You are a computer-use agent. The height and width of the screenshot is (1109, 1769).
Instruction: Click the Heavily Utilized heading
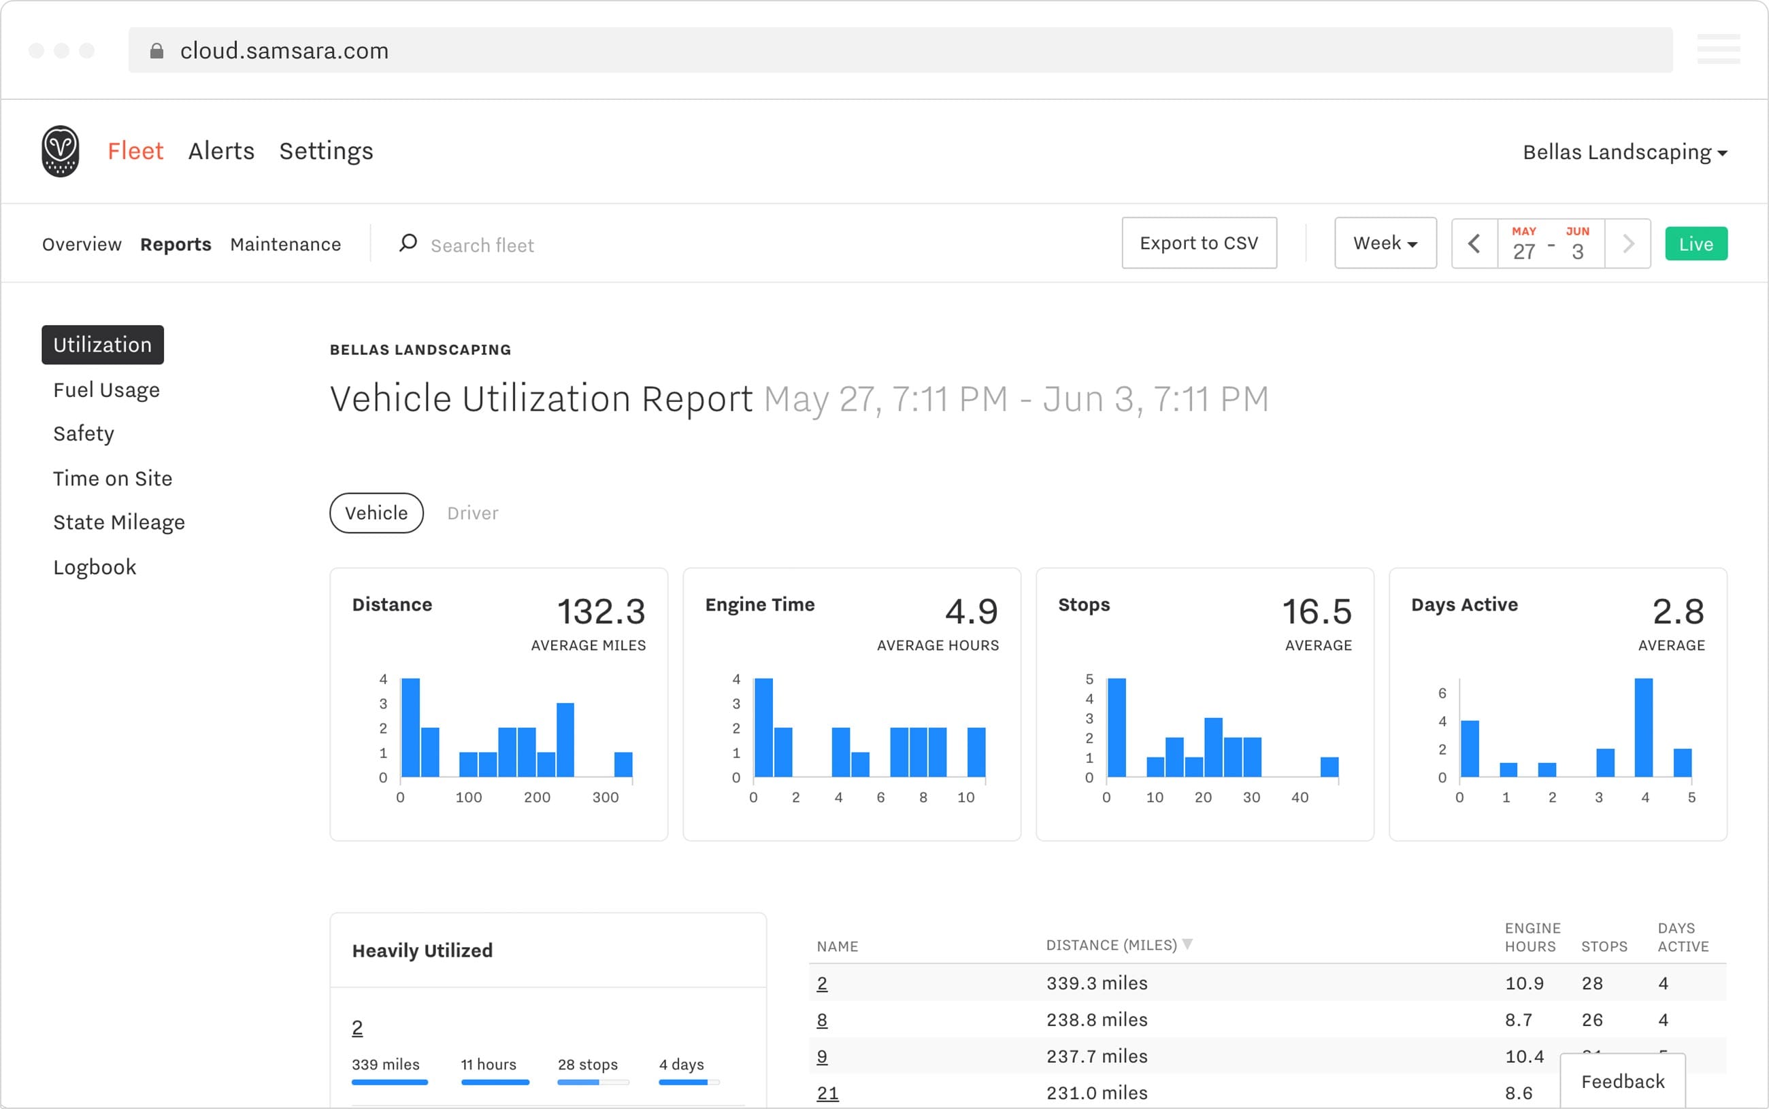[x=422, y=951]
